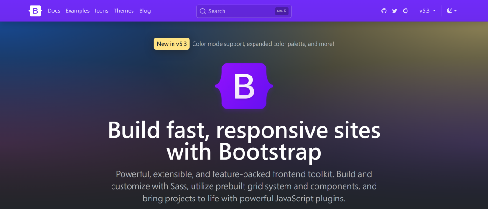Go to the Themes nav item
Viewport: 488px width, 209px height.
point(123,11)
